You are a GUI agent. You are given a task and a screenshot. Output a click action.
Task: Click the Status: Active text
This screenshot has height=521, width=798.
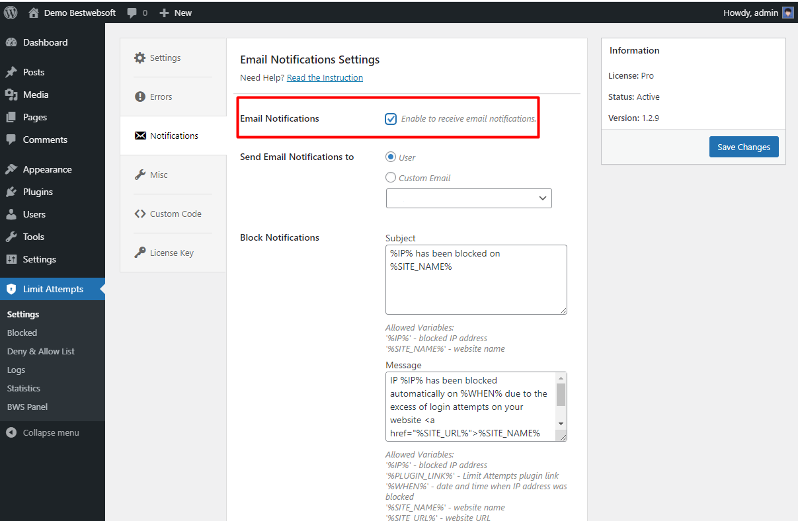click(x=634, y=97)
